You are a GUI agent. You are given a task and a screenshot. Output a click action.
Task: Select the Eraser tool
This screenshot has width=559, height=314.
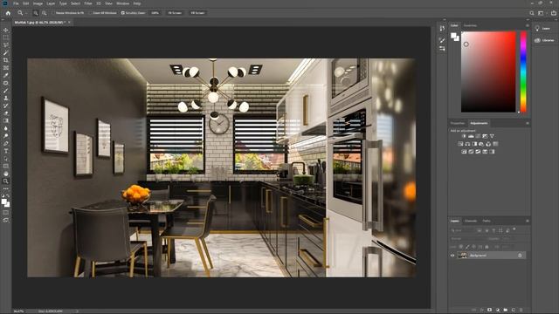coord(6,113)
